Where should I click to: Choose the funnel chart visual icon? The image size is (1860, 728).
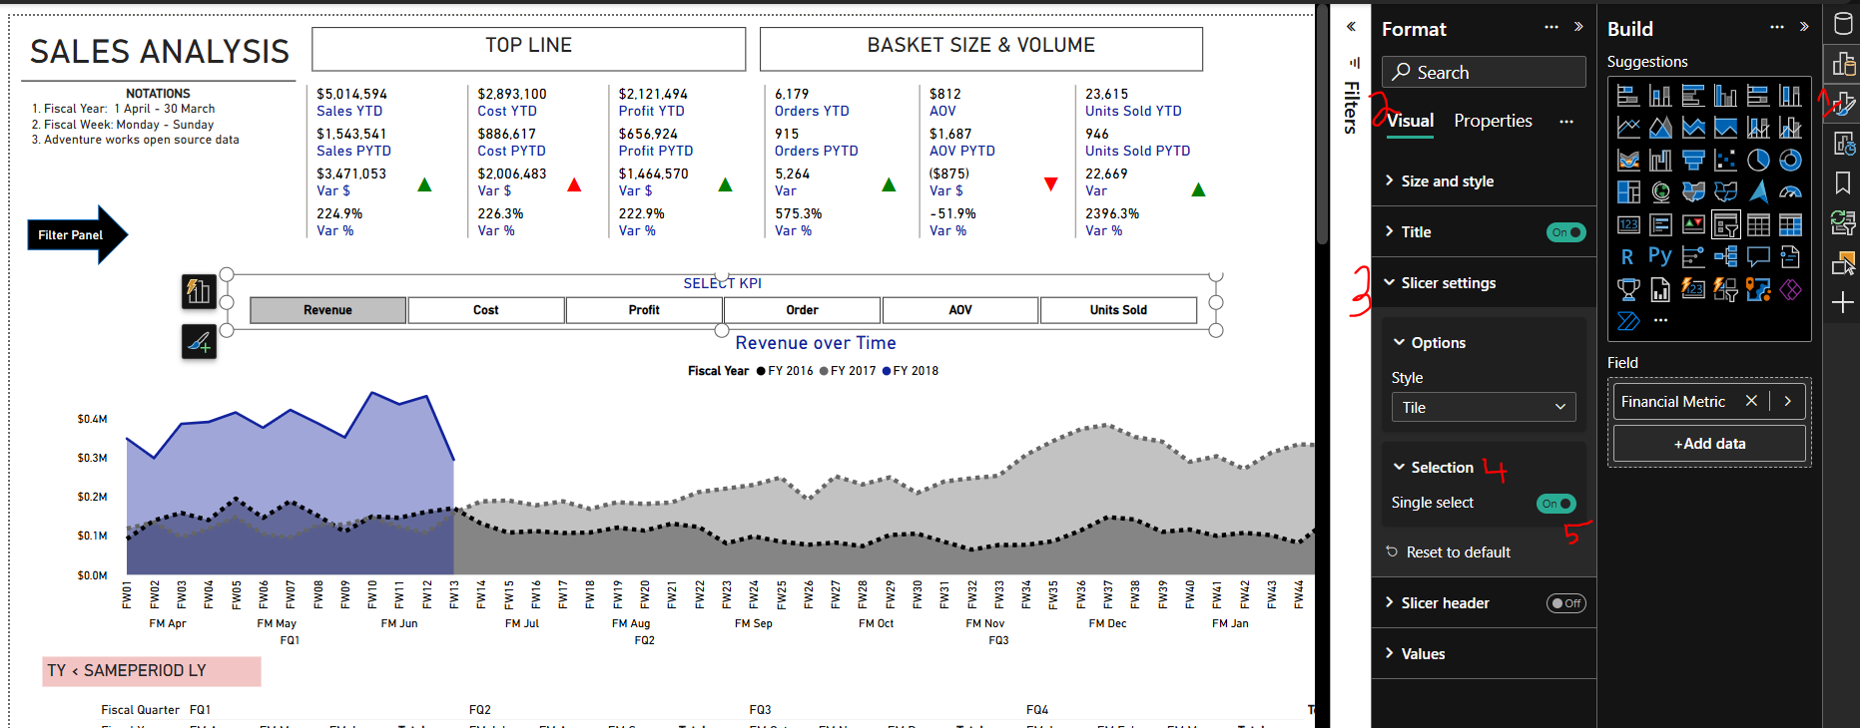pos(1693,160)
